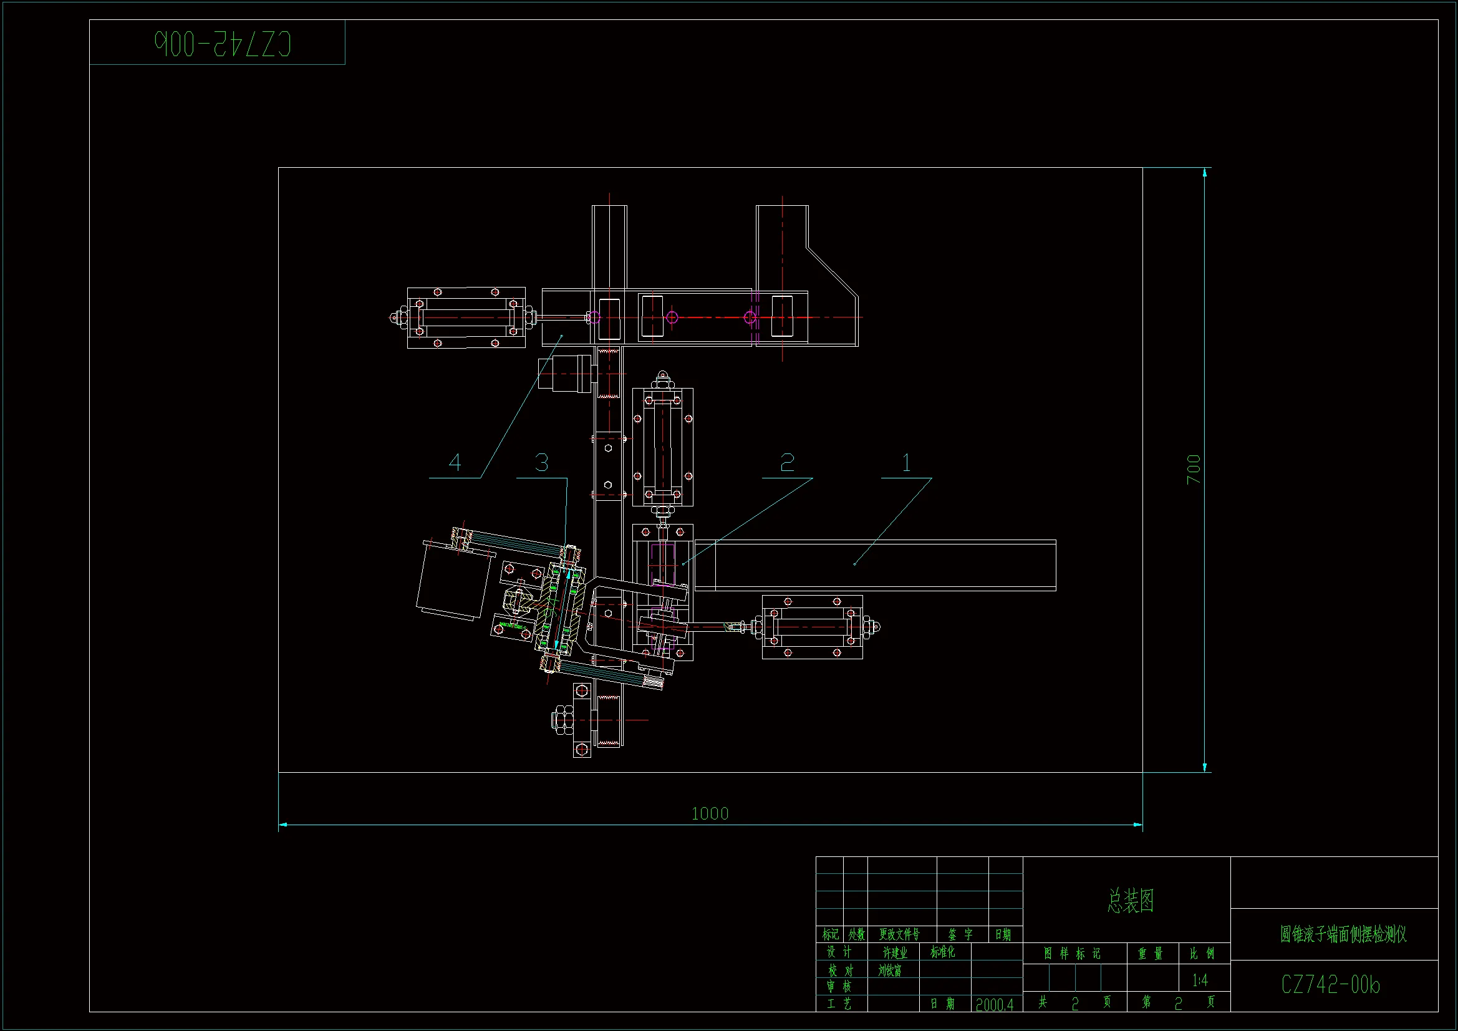Select the 审核 row label
Screen dimensions: 1458x1031
click(838, 987)
